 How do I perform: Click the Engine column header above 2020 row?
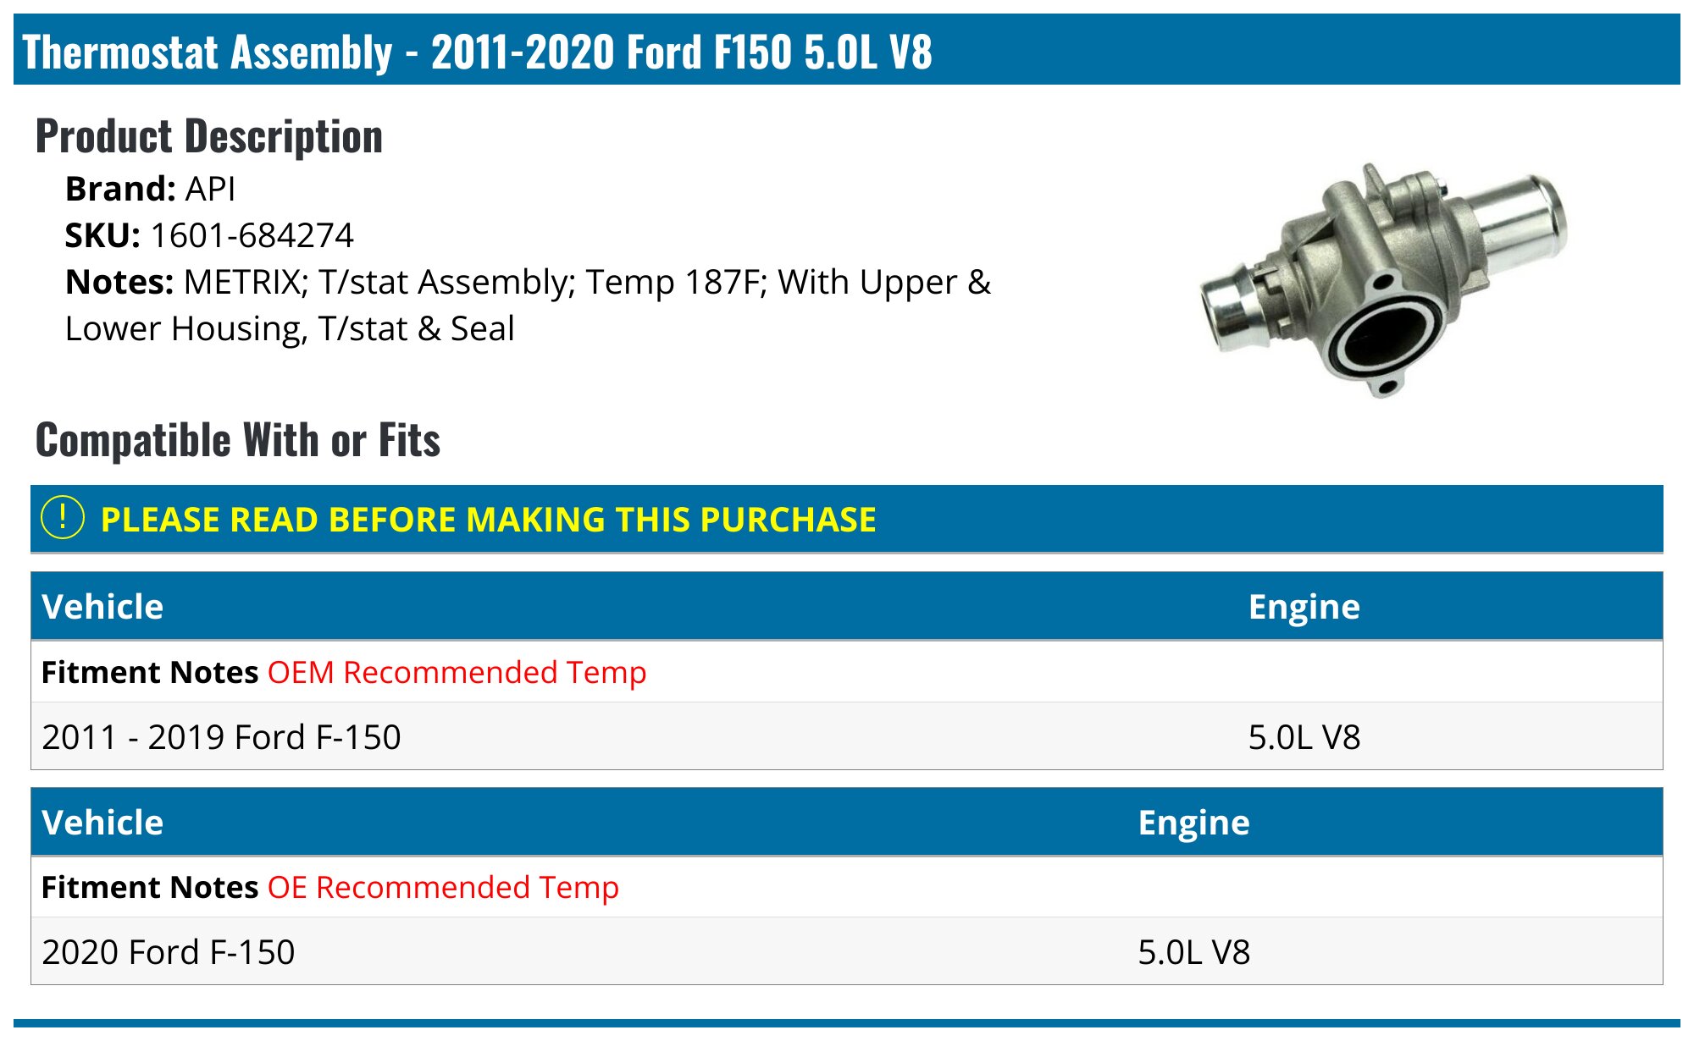point(1193,823)
